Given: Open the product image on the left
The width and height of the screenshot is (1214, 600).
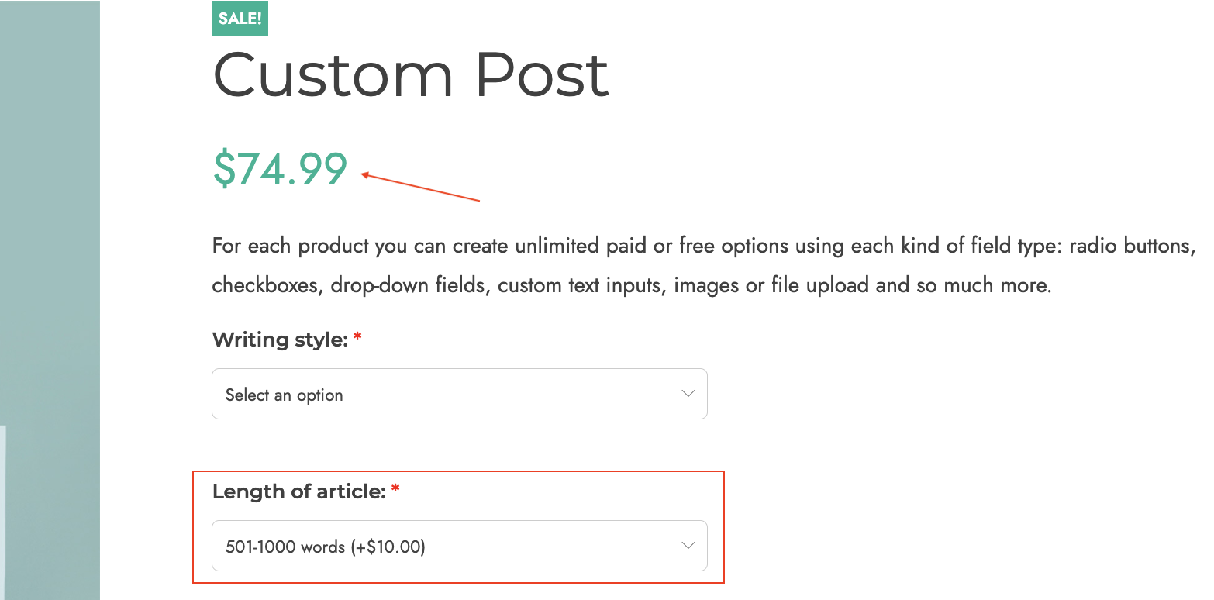Looking at the screenshot, I should (x=50, y=300).
